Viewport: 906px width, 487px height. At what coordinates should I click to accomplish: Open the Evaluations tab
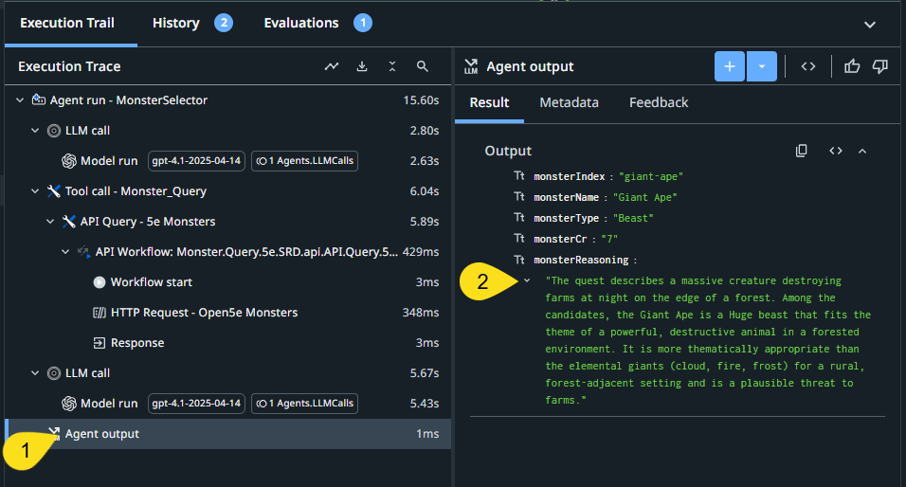pyautogui.click(x=301, y=23)
